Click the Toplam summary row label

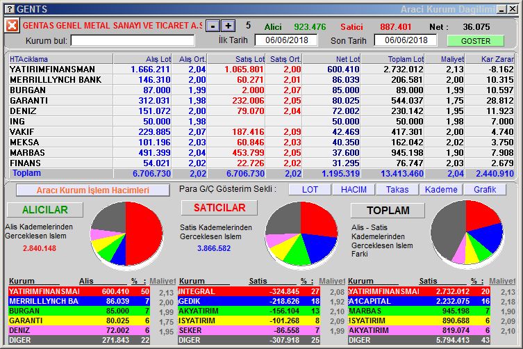[26, 173]
